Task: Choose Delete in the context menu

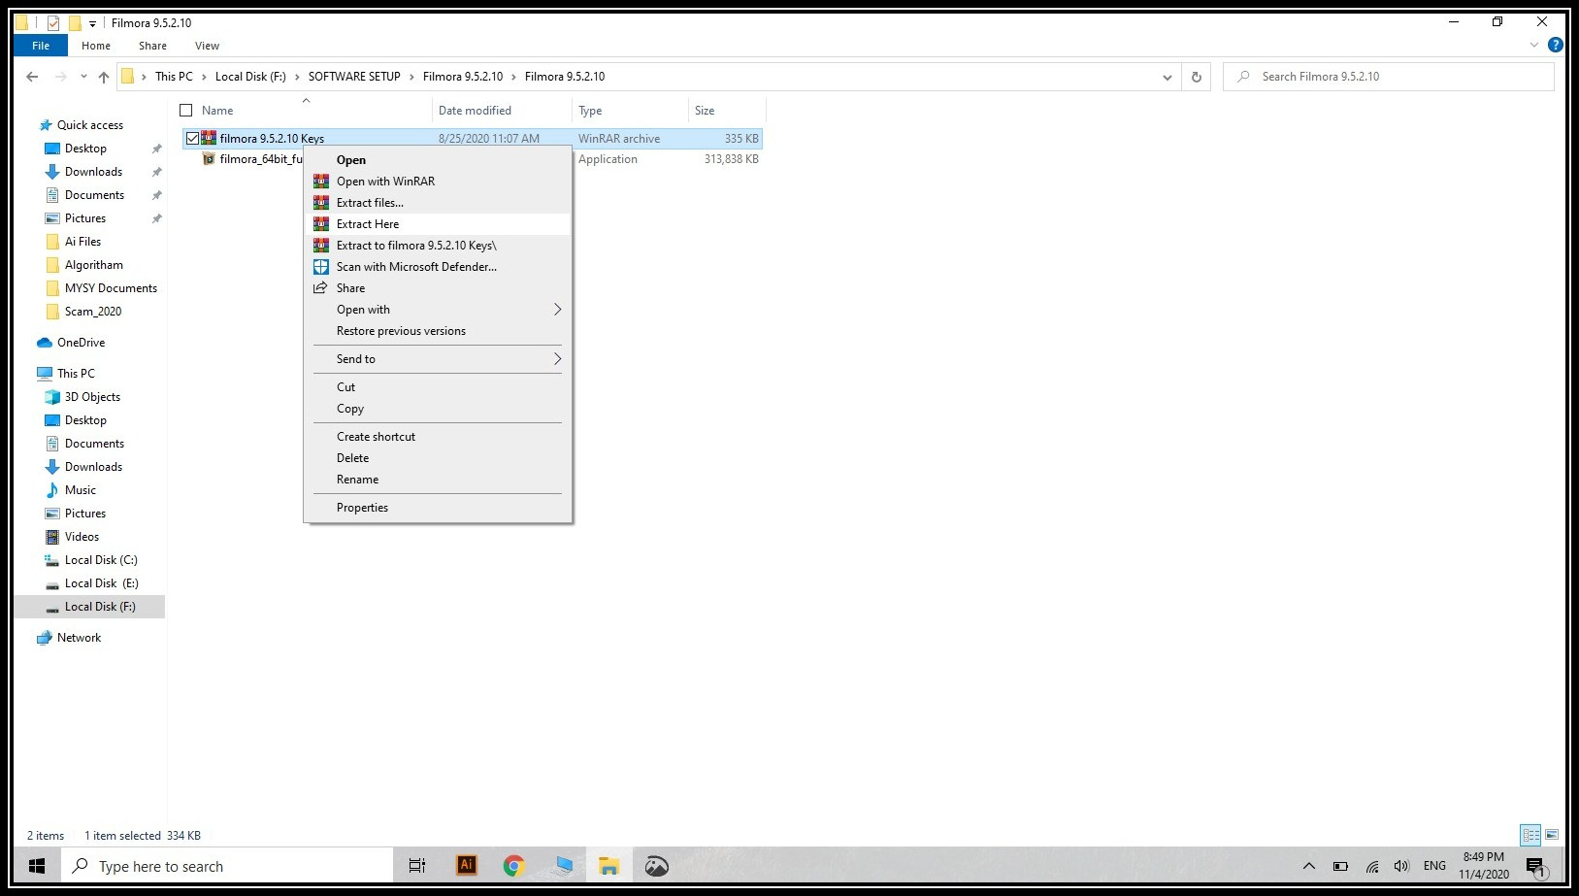Action: click(438, 458)
